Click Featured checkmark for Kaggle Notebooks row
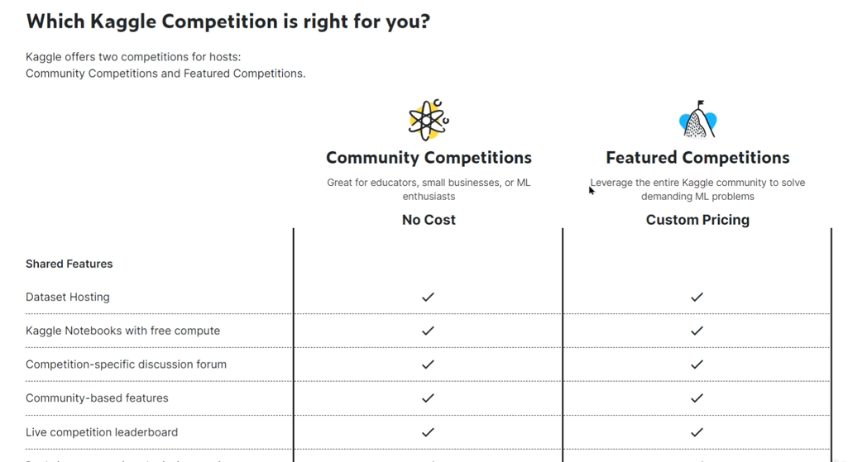Image resolution: width=848 pixels, height=462 pixels. 697,331
